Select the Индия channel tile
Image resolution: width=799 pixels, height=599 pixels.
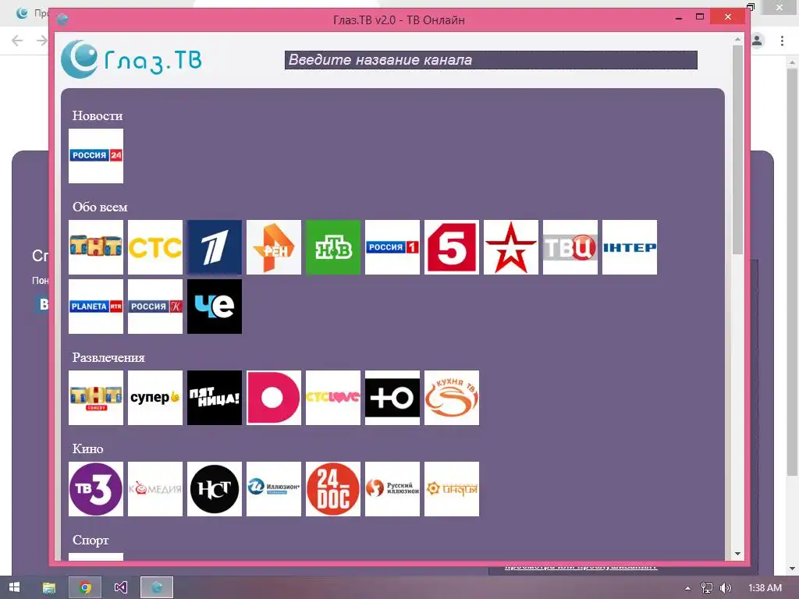(452, 489)
